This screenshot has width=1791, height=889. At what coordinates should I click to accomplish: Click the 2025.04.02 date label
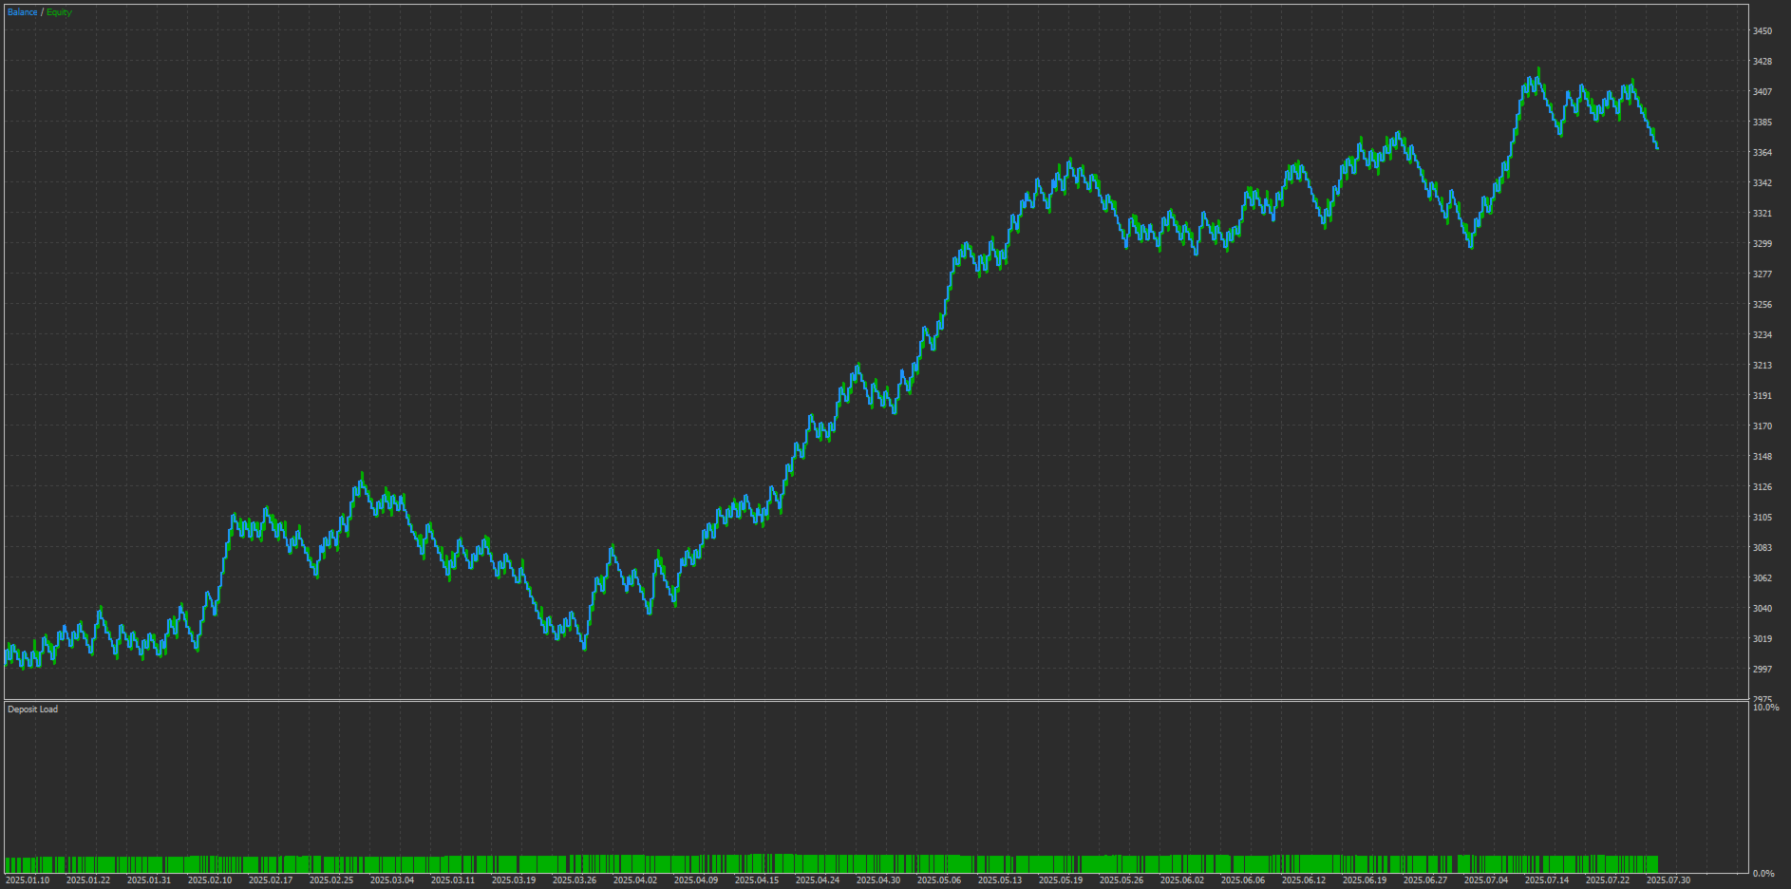634,880
